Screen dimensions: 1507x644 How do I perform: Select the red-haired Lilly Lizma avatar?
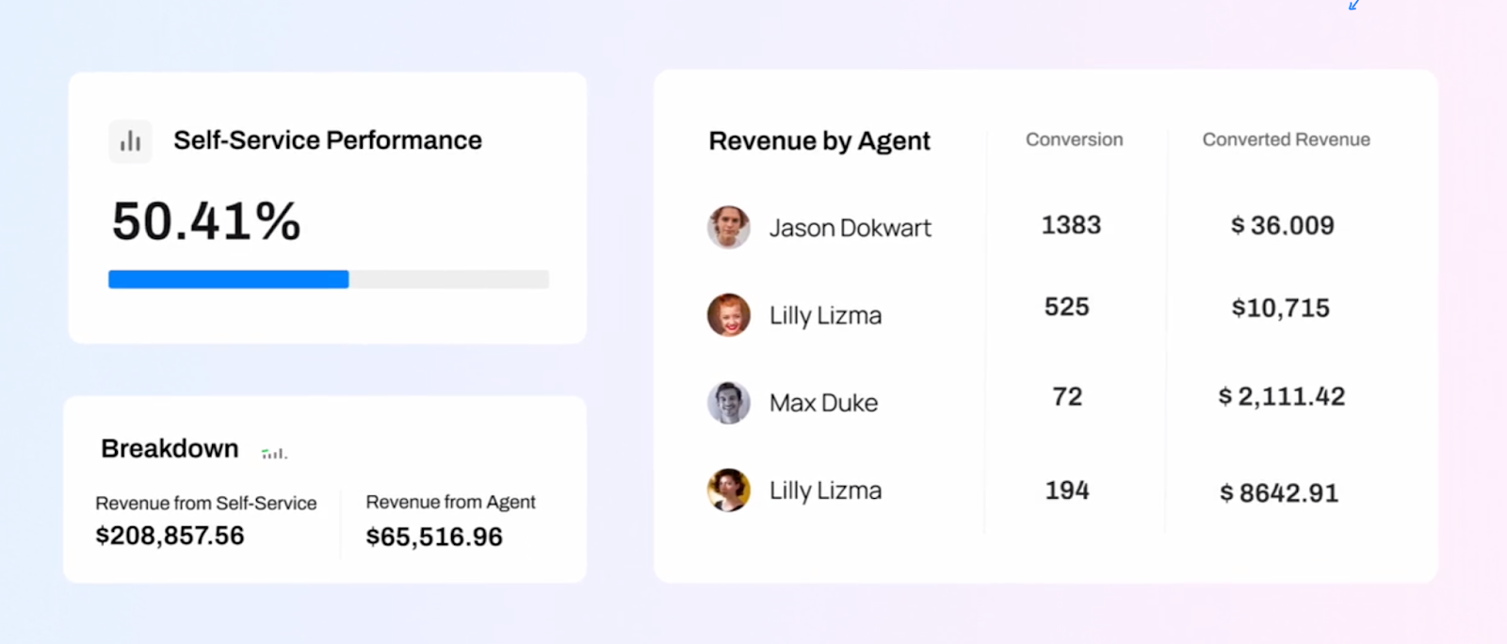click(728, 314)
